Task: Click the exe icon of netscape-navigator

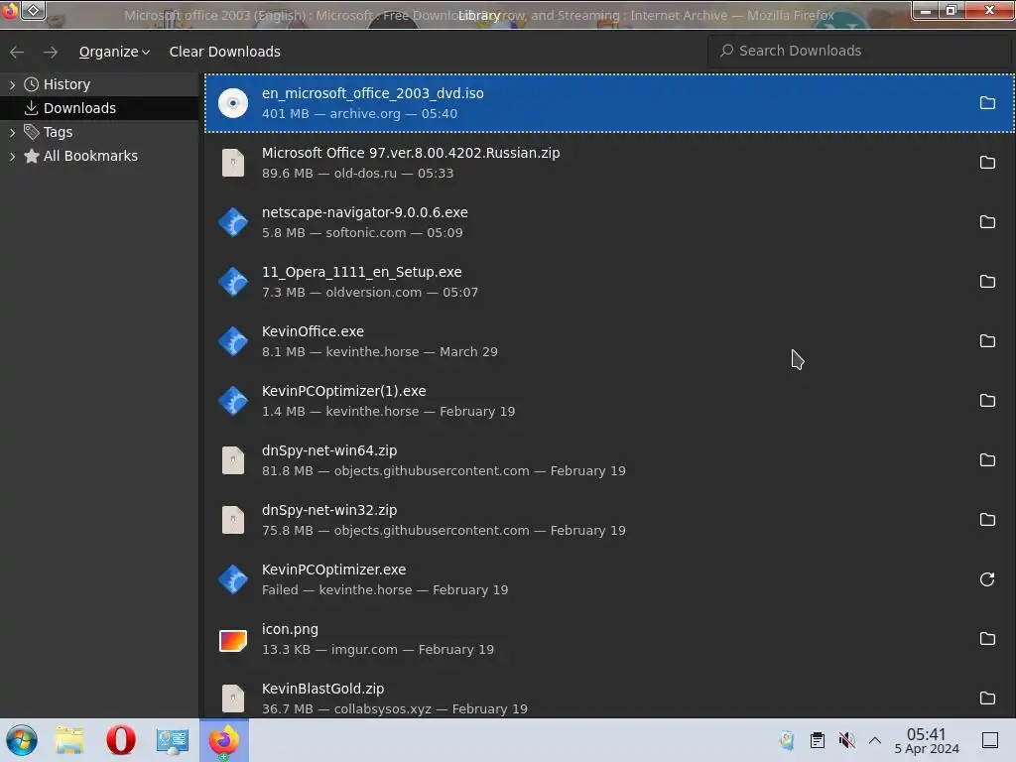Action: 232,222
